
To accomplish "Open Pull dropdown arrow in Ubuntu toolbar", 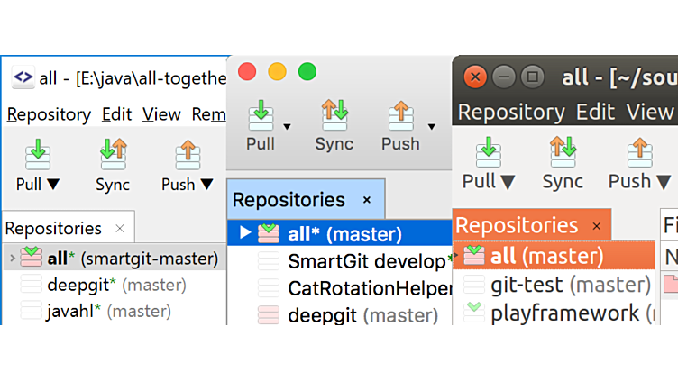I will click(x=508, y=182).
